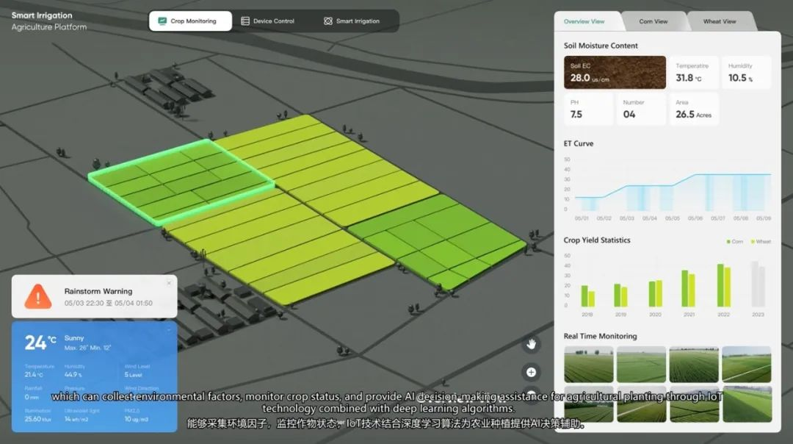
Task: Collapse the blue weather card
Action: (168, 330)
